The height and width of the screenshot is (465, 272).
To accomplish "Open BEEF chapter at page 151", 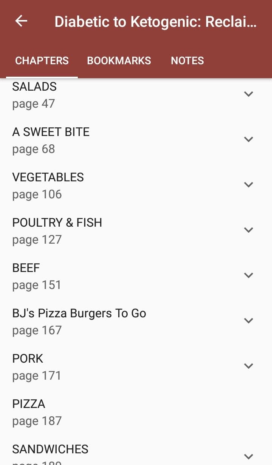I will click(x=37, y=276).
